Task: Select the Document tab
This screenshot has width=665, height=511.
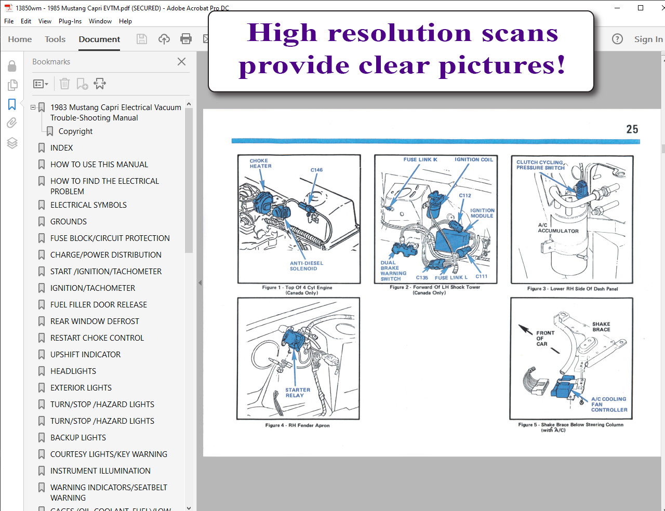Action: pos(99,39)
